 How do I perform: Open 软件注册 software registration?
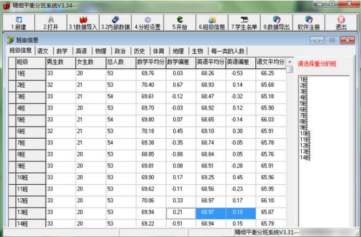pyautogui.click(x=309, y=22)
